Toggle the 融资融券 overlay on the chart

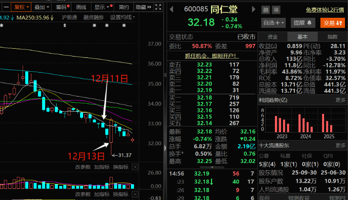coord(93,17)
